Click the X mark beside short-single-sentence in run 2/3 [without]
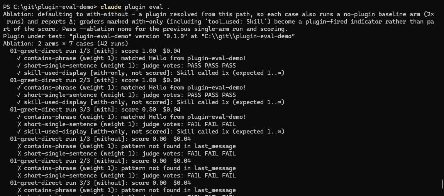This screenshot has height=196, width=444. pos(19,175)
